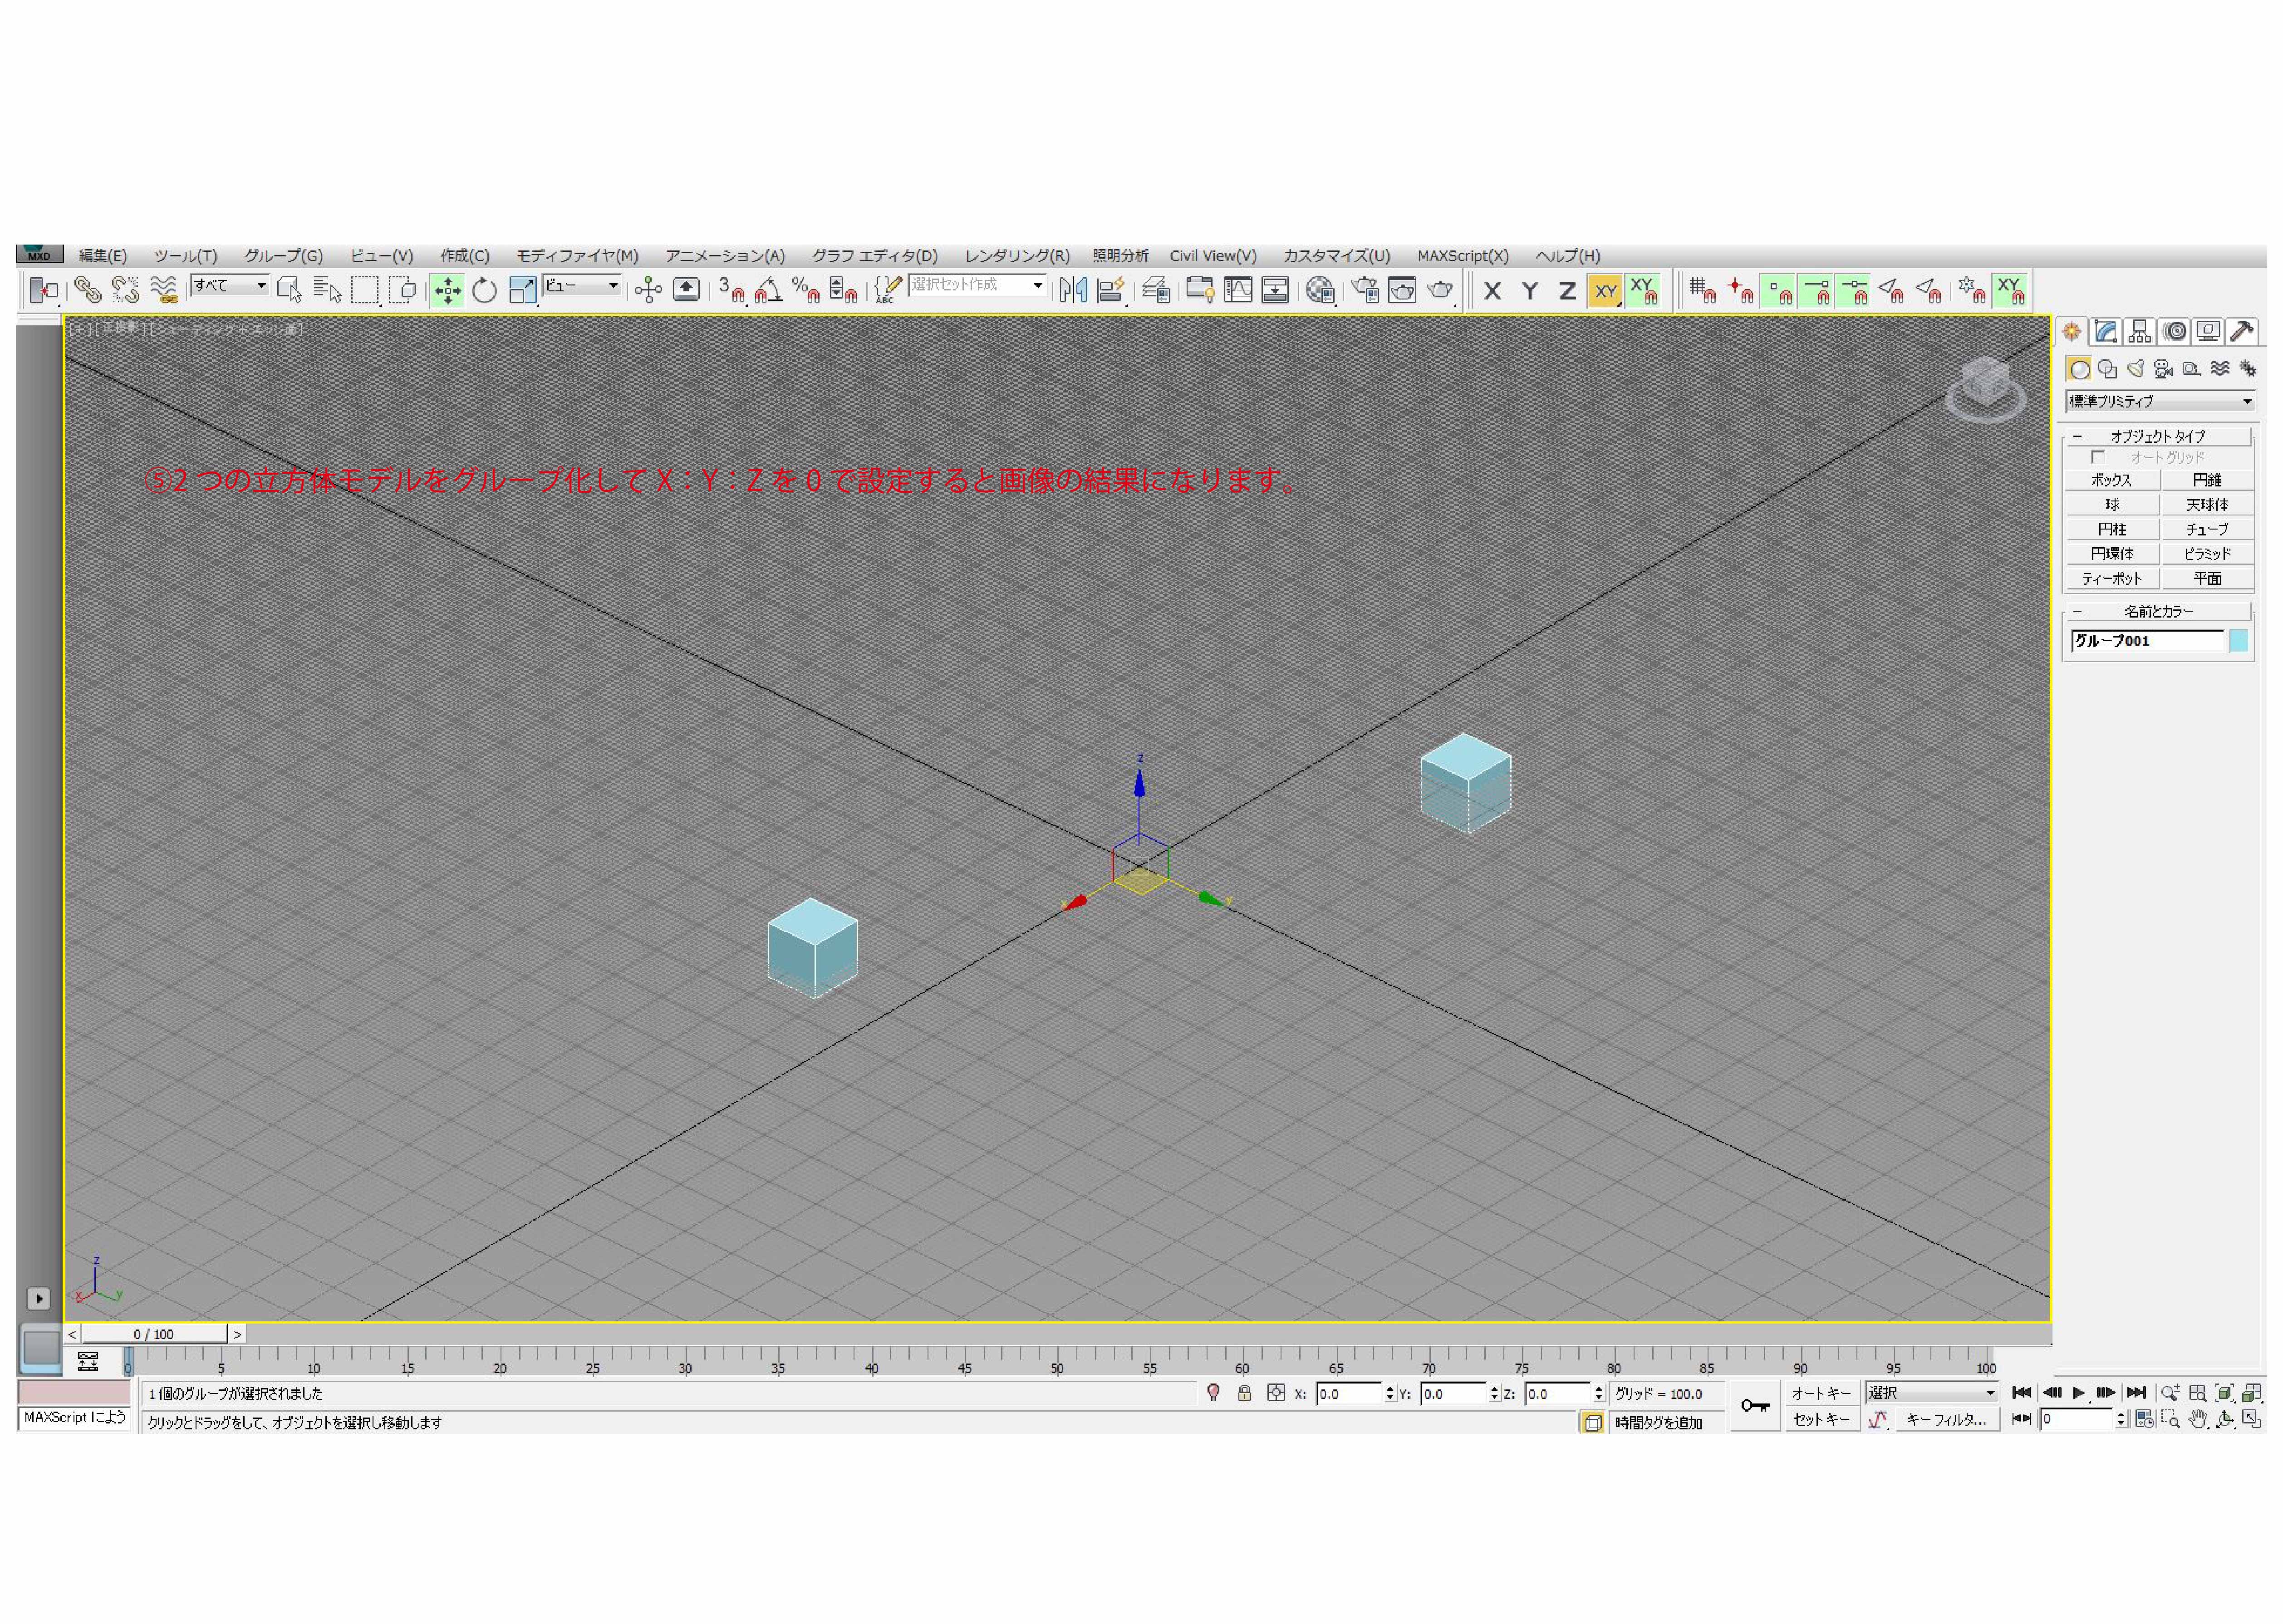Click the Mirror tool icon
The image size is (2283, 1624).
tap(1073, 291)
